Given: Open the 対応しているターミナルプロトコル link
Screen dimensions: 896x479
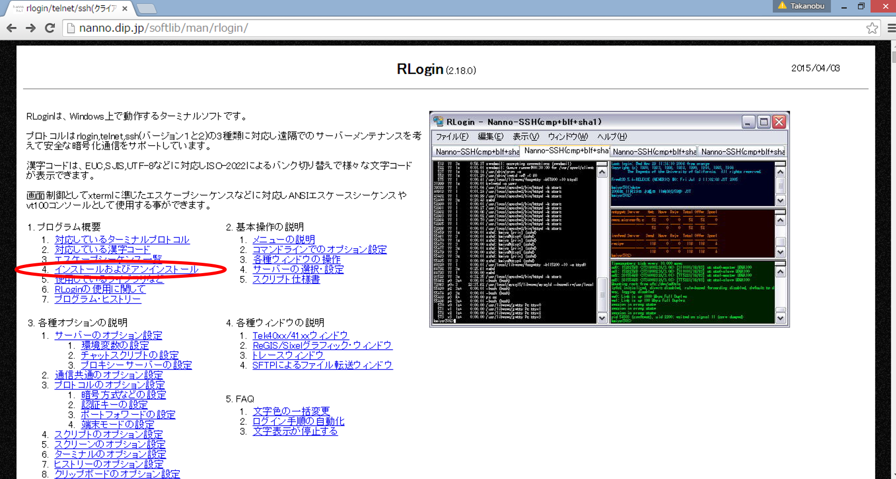Looking at the screenshot, I should click(122, 239).
